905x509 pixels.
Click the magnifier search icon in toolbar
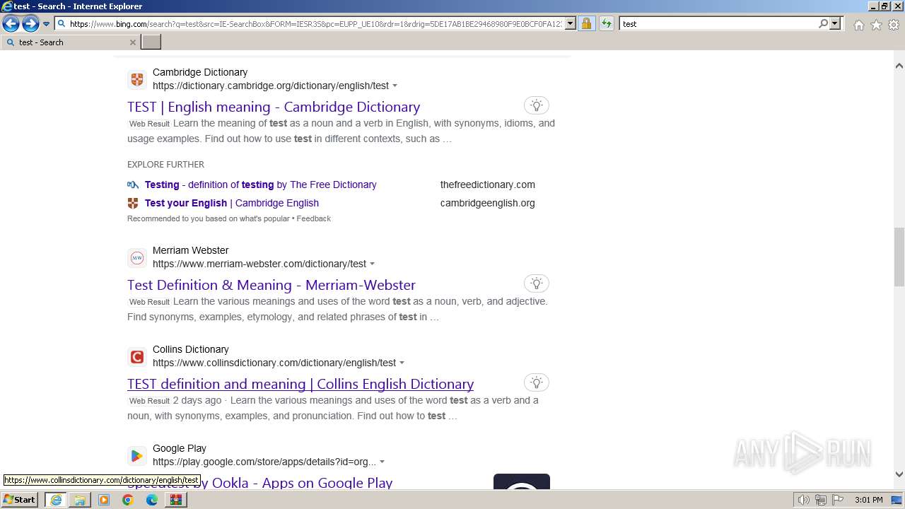[823, 23]
